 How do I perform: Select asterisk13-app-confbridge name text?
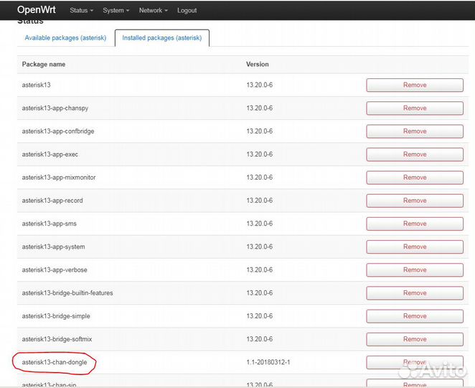pos(58,131)
